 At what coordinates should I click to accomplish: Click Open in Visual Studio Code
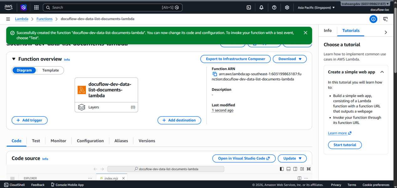[x=244, y=158]
